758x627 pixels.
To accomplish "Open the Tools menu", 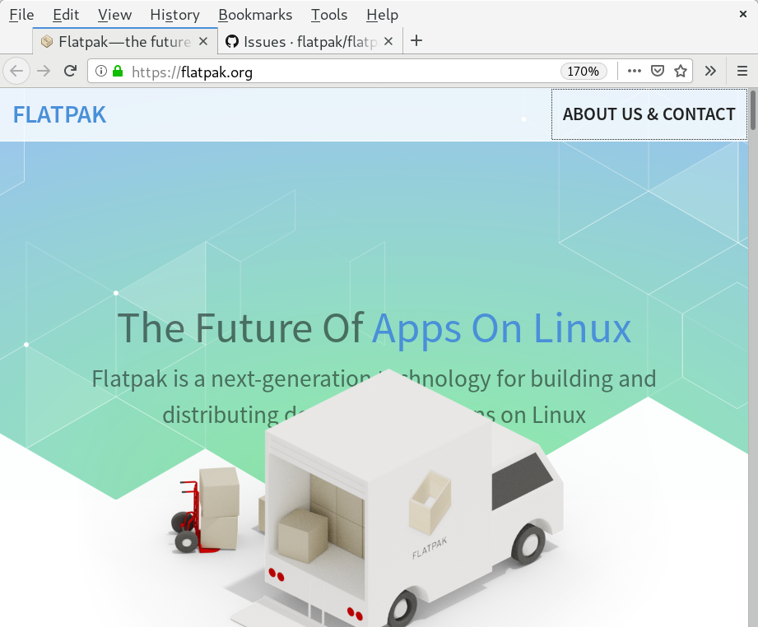I will 328,14.
